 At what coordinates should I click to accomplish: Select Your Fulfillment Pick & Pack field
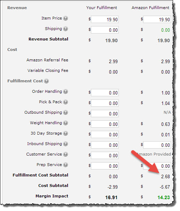click(x=105, y=103)
